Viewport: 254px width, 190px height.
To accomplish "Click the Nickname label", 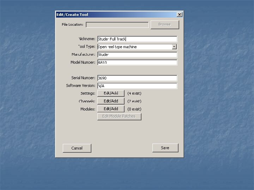I will tap(87, 39).
